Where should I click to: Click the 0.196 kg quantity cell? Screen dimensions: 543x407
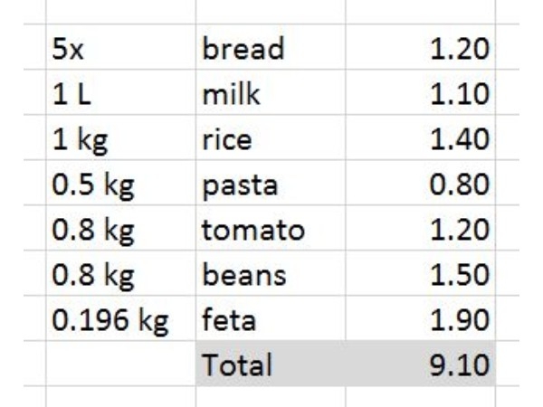pyautogui.click(x=121, y=318)
